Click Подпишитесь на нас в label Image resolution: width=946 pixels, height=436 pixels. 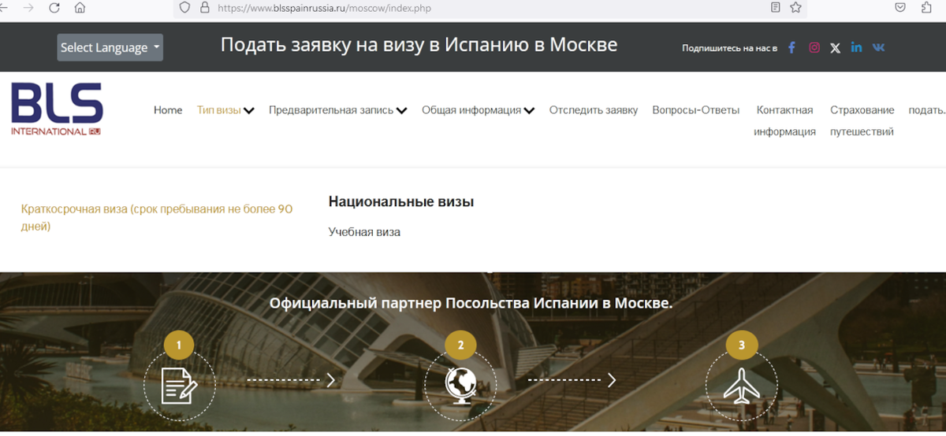point(729,48)
